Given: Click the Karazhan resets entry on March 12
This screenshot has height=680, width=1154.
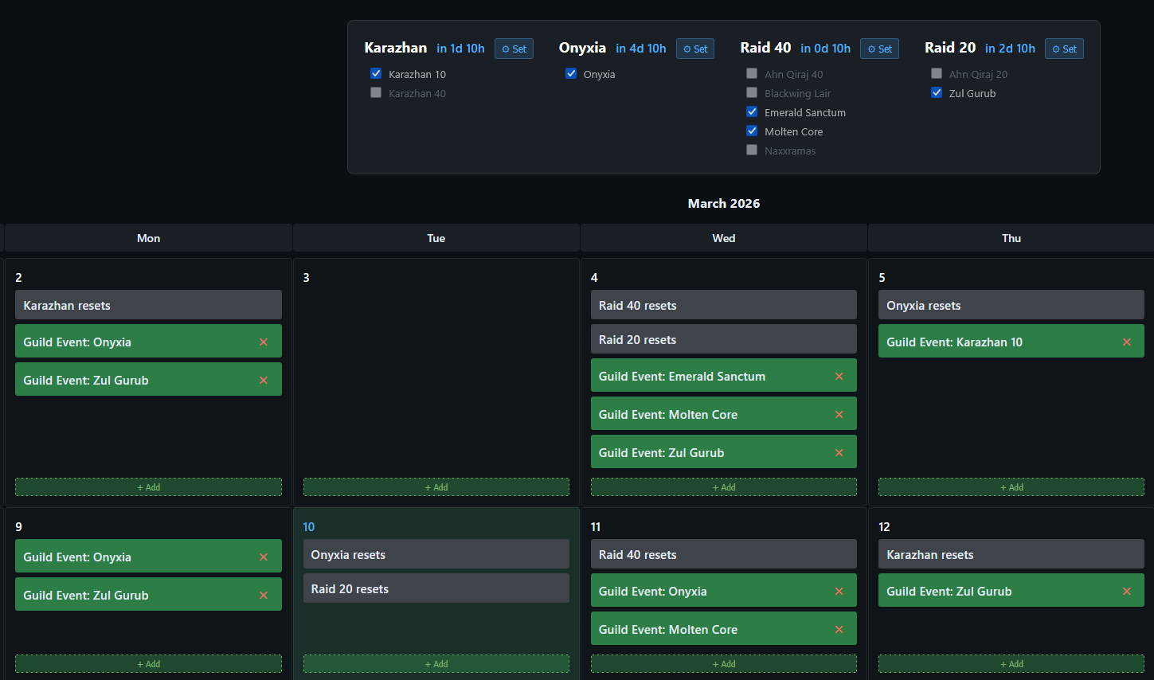Looking at the screenshot, I should [1011, 554].
